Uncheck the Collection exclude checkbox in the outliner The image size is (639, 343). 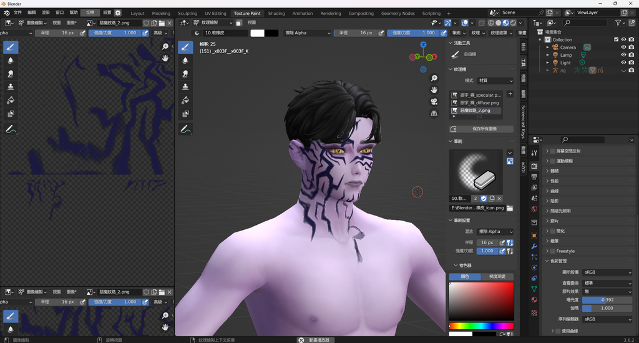tap(616, 39)
